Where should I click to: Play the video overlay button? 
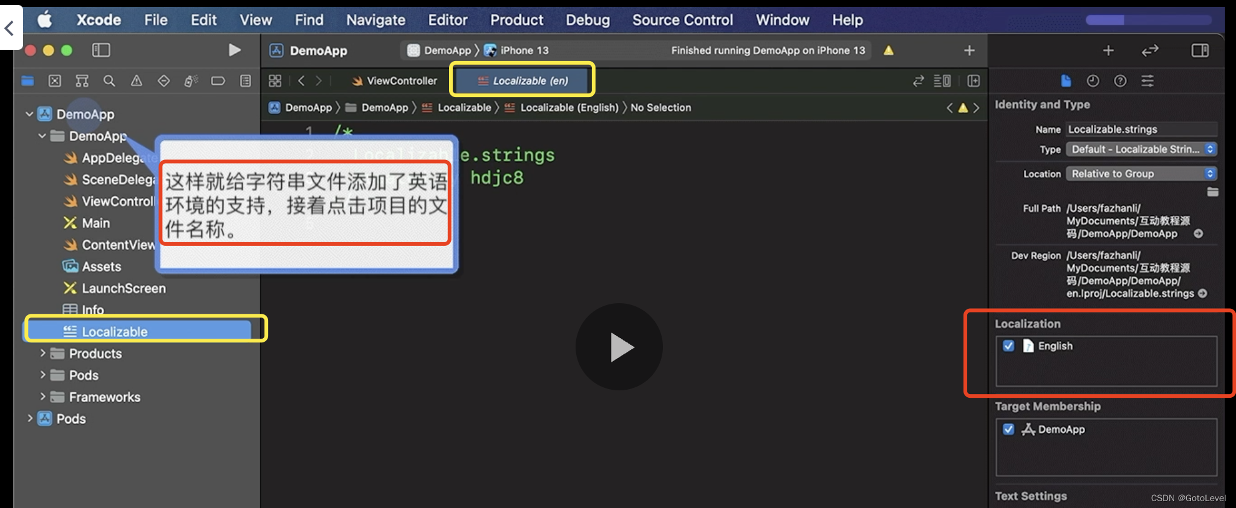619,347
